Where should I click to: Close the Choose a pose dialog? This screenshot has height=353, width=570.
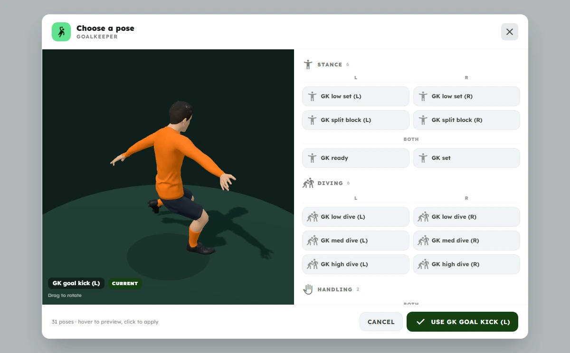pyautogui.click(x=510, y=32)
